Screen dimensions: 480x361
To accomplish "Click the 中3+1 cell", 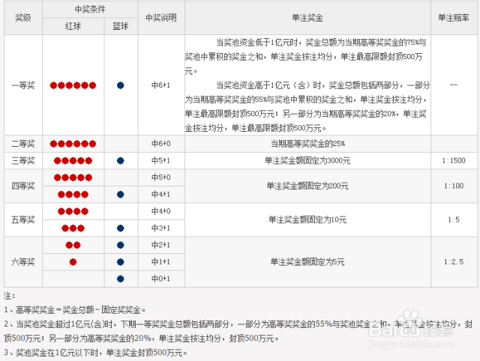I will tap(161, 228).
